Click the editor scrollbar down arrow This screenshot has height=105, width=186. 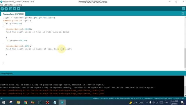coord(185,69)
